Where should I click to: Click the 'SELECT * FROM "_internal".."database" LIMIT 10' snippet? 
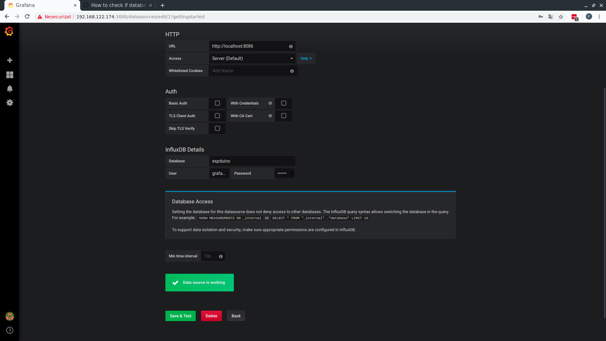point(320,218)
